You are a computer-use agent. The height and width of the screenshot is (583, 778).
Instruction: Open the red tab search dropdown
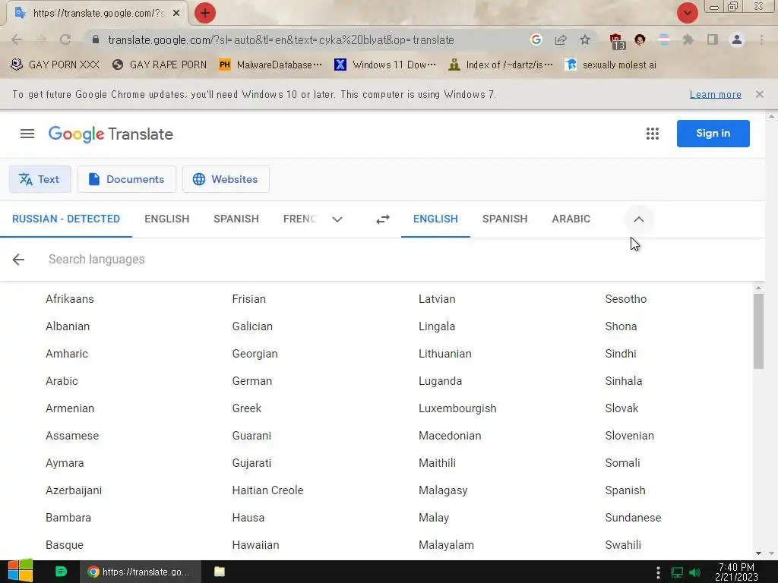click(x=687, y=13)
